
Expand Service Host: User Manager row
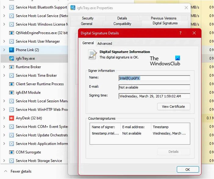tap(4, 41)
